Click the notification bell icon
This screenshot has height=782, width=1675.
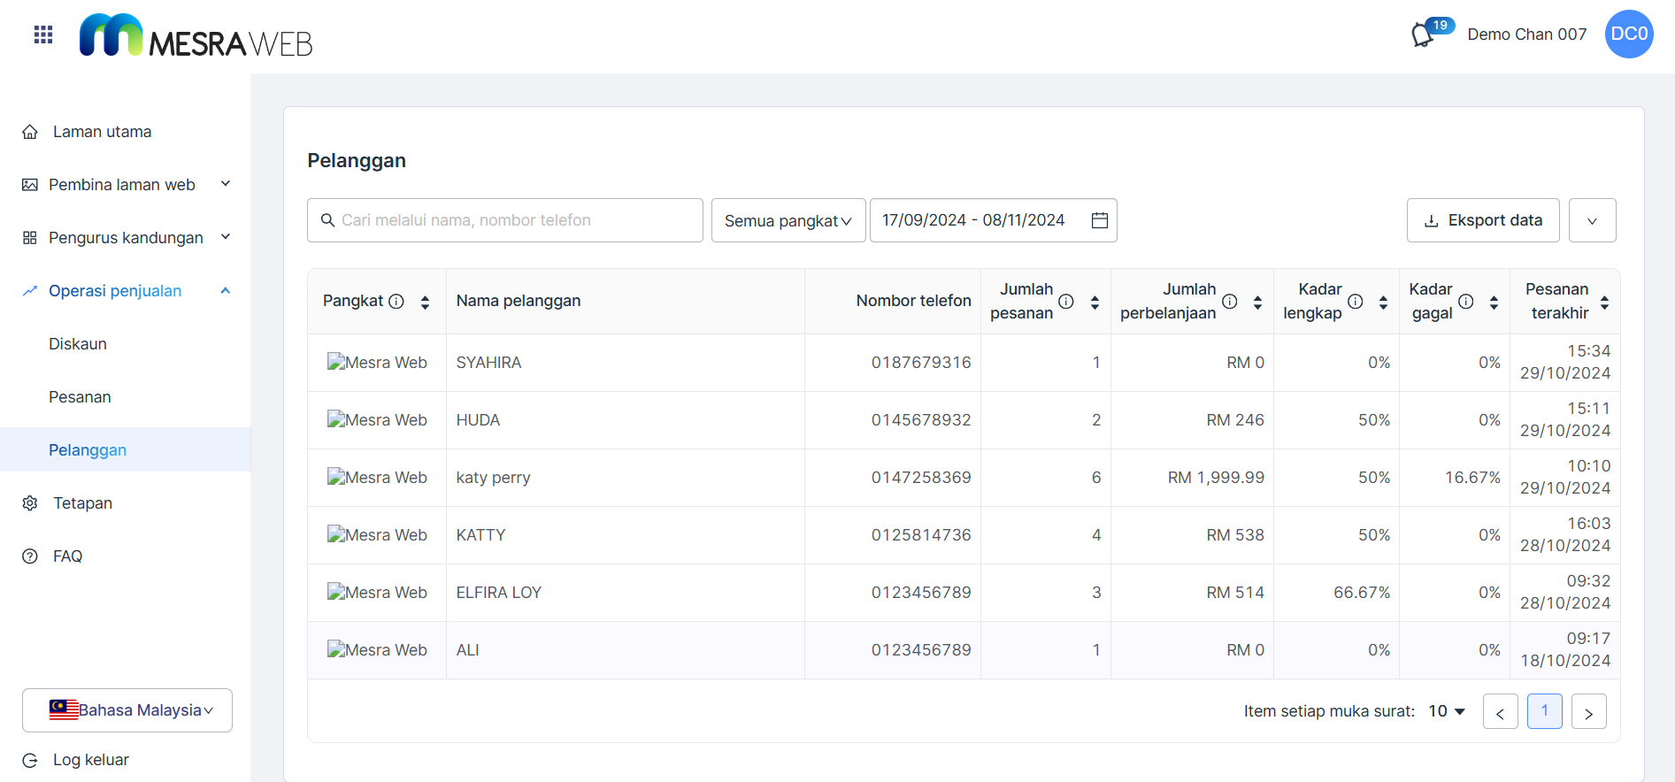pyautogui.click(x=1422, y=35)
